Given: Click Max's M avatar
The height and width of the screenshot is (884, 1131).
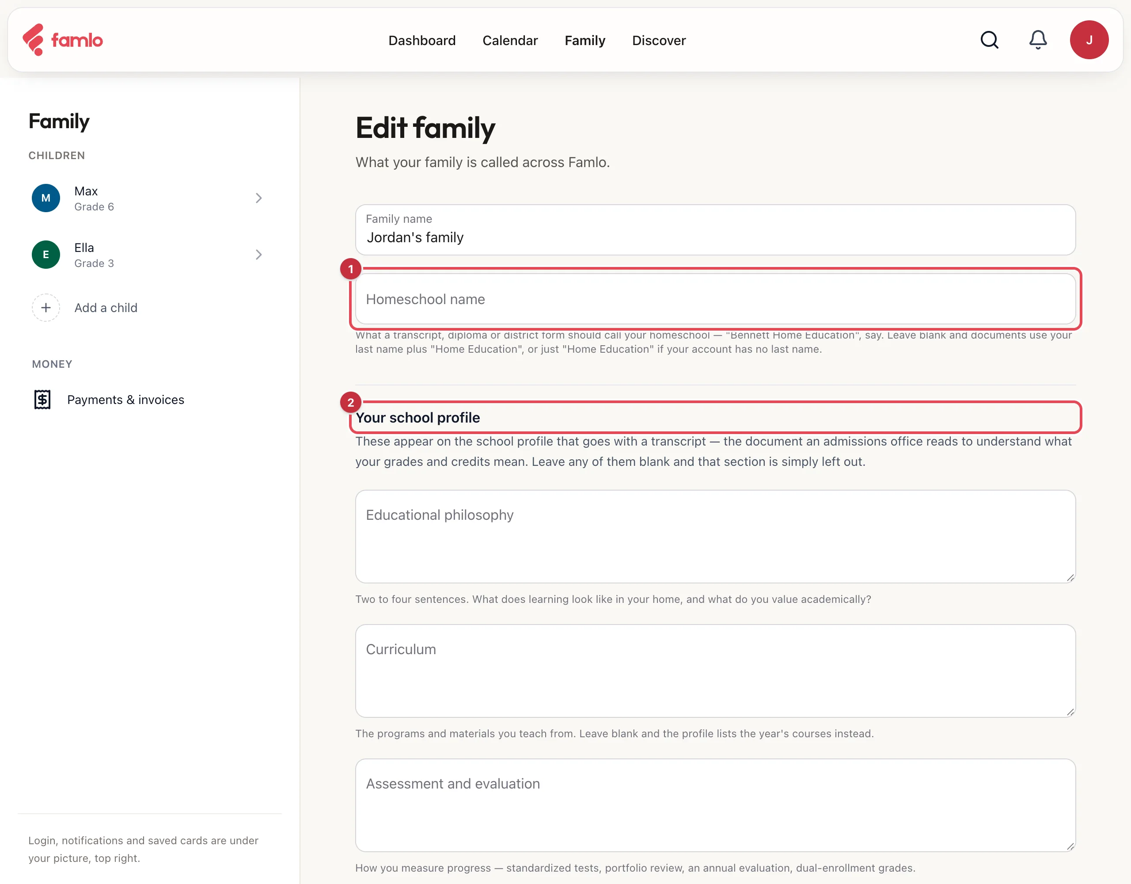Looking at the screenshot, I should pos(46,198).
